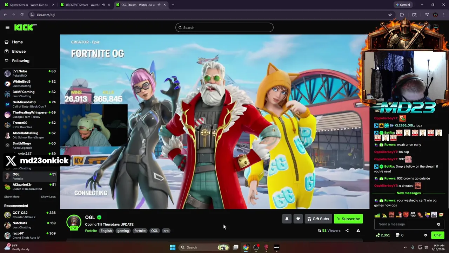Click the OGL tag chip

pos(154,231)
